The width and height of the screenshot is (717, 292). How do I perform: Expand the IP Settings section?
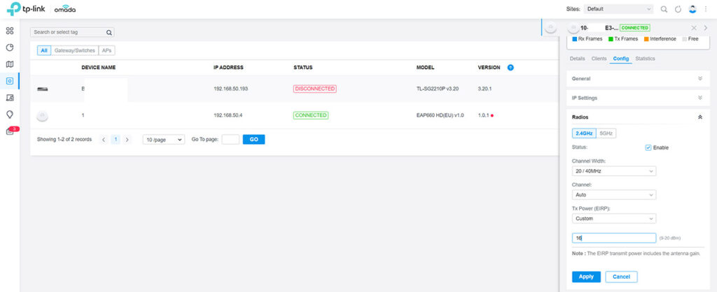tap(636, 98)
